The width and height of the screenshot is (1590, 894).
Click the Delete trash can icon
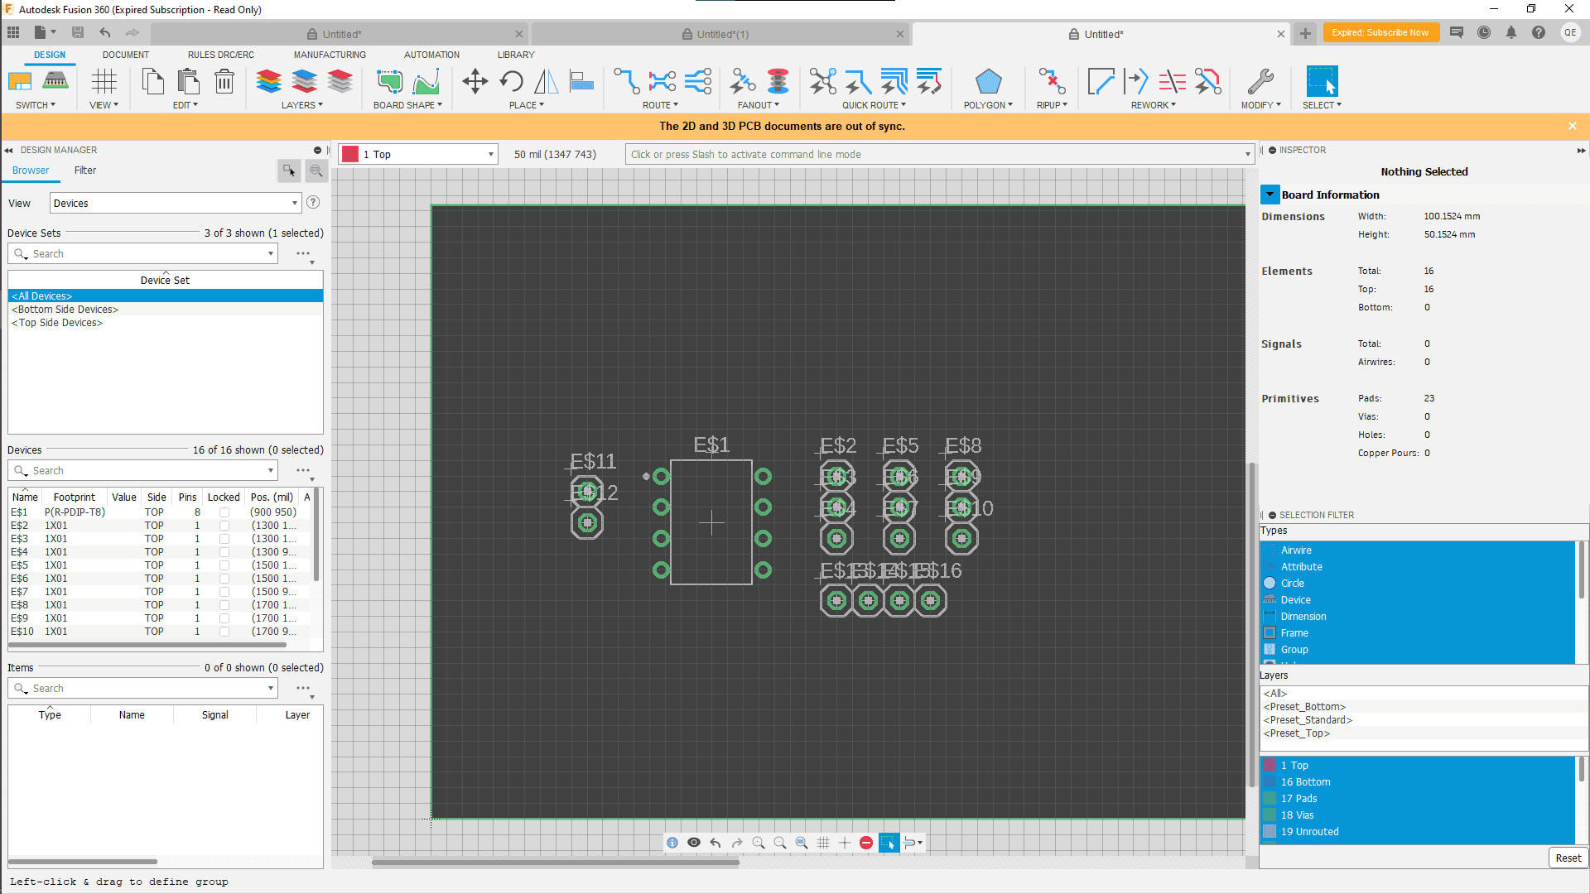pos(224,81)
